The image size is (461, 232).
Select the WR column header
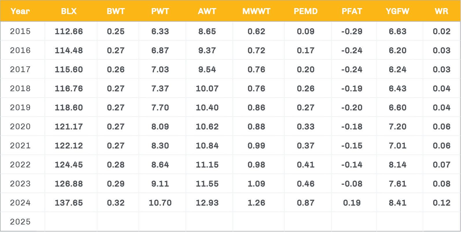pyautogui.click(x=441, y=11)
